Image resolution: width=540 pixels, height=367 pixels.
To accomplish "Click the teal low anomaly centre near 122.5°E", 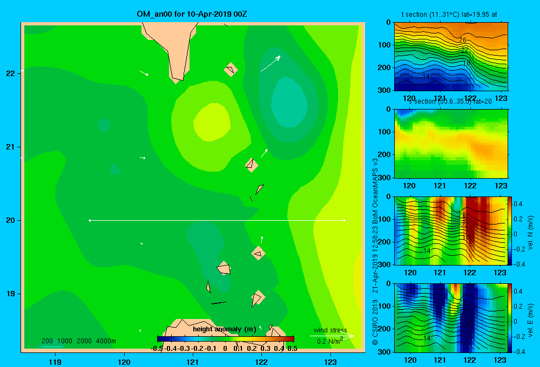I will pyautogui.click(x=289, y=102).
